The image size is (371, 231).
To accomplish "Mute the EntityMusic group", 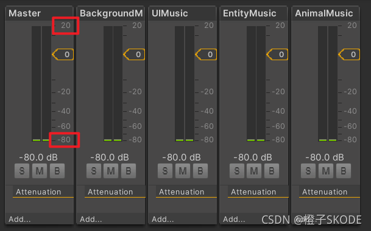I will pyautogui.click(x=254, y=171).
